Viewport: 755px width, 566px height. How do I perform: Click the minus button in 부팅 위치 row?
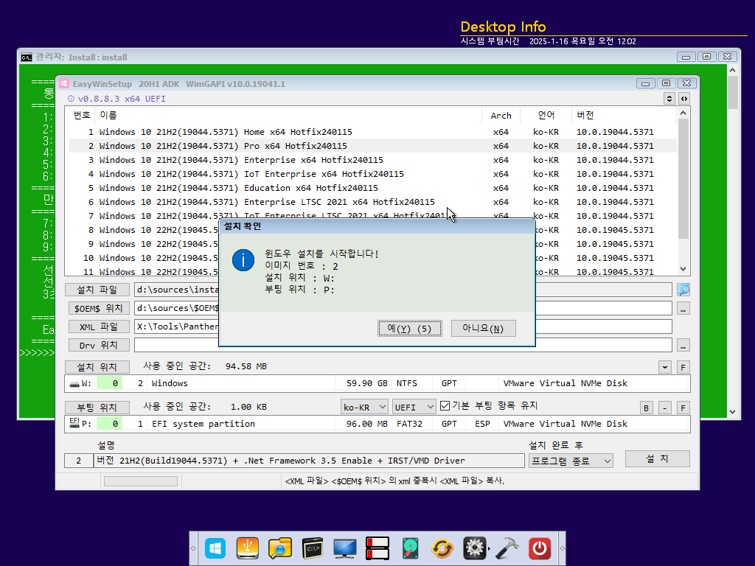pos(665,408)
